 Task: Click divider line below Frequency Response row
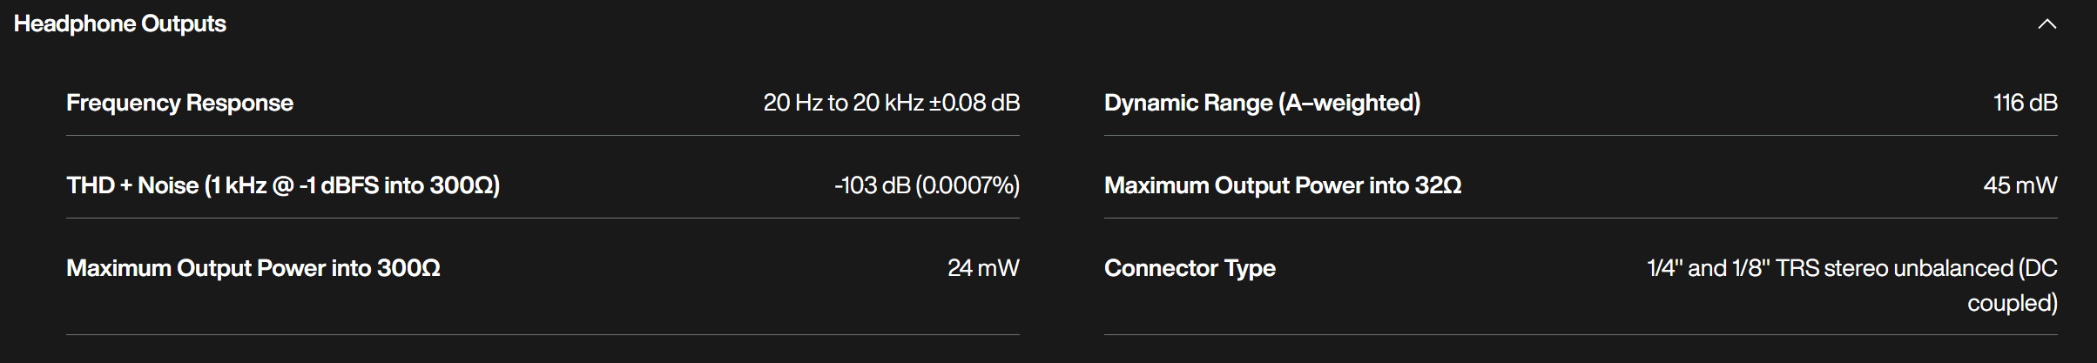543,135
